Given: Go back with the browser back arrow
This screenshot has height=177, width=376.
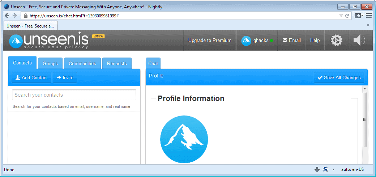Looking at the screenshot, I should (x=7, y=16).
